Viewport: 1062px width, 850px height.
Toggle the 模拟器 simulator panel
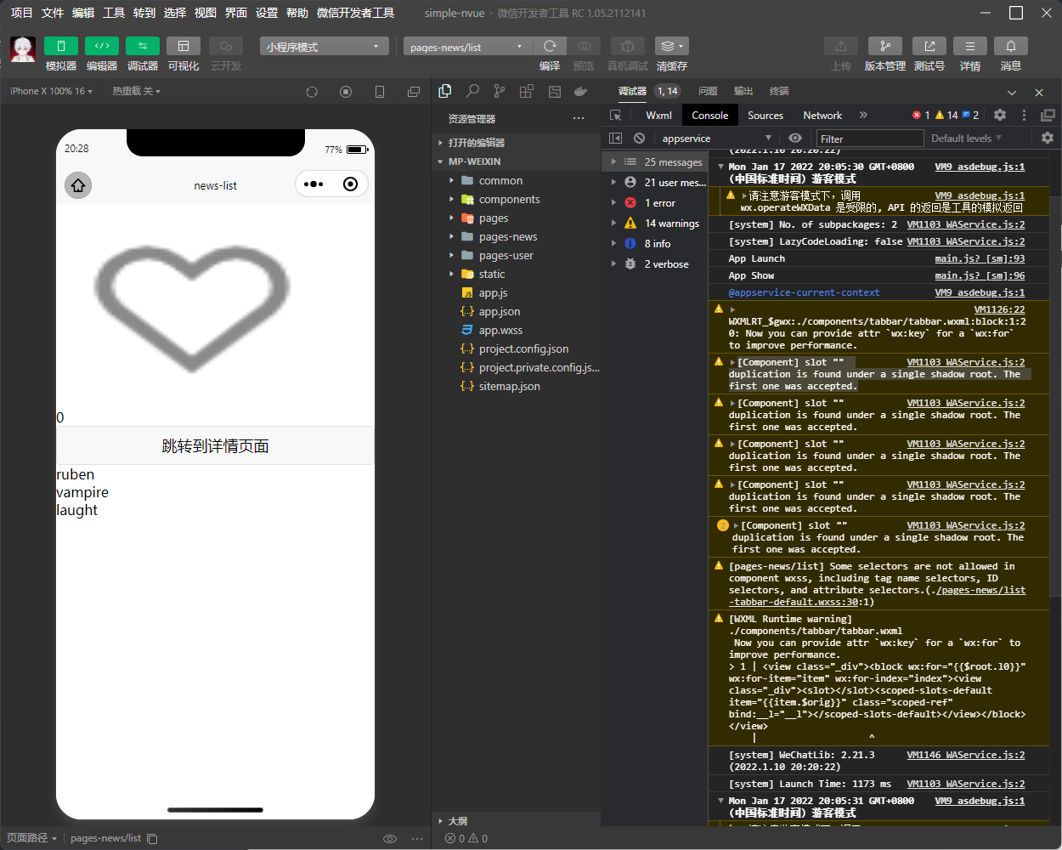(x=60, y=46)
